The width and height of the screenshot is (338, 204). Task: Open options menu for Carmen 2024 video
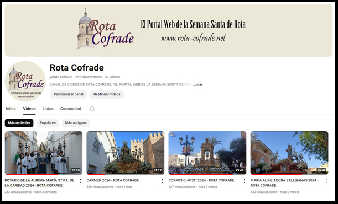pos(162,181)
